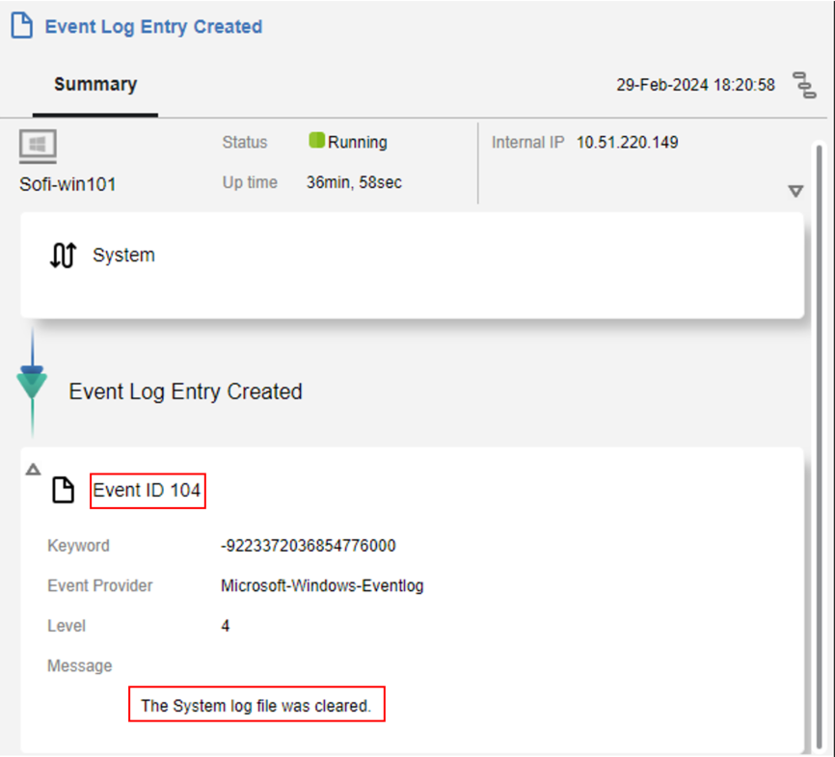Click the Running status text
The width and height of the screenshot is (835, 757).
(x=358, y=142)
